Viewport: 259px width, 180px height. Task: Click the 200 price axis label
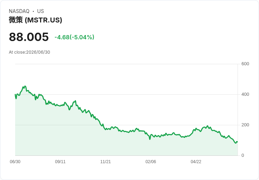tap(245, 125)
